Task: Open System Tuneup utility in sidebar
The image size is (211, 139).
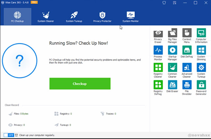Action: 201,70
